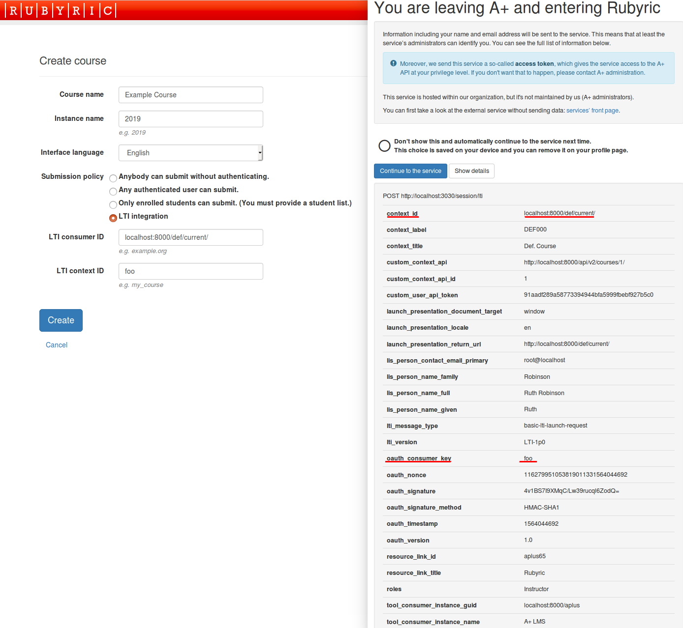683x628 pixels.
Task: Click the POST URL line above the table
Action: 433,196
